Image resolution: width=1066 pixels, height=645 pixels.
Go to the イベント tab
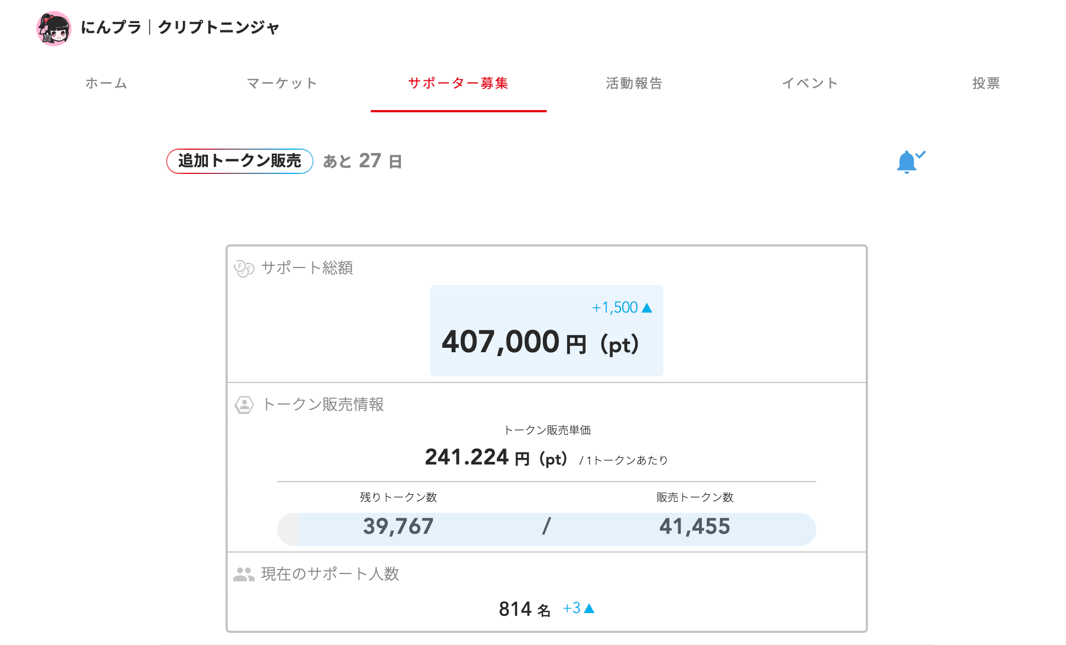coord(810,83)
